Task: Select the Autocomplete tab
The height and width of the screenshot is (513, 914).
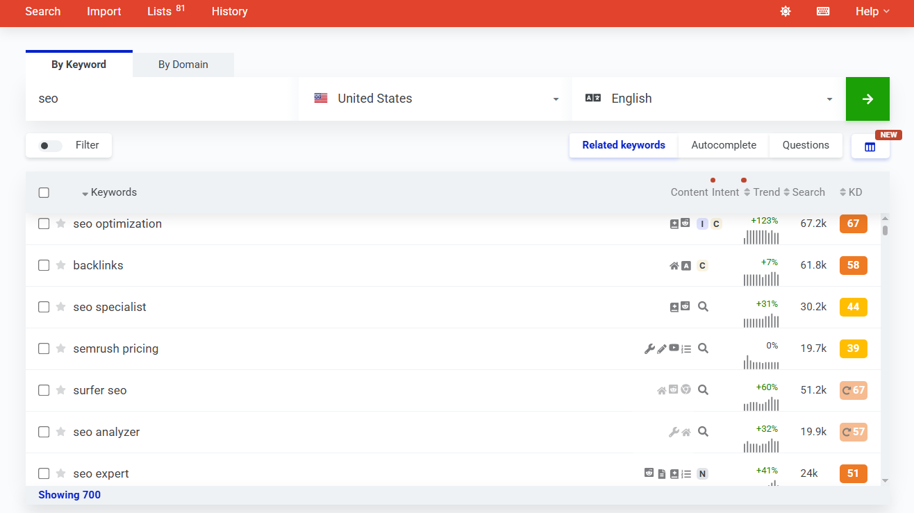Action: point(724,145)
